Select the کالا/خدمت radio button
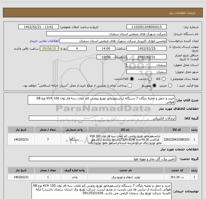Image resolution: width=206 pixels, height=199 pixels. [x=132, y=79]
